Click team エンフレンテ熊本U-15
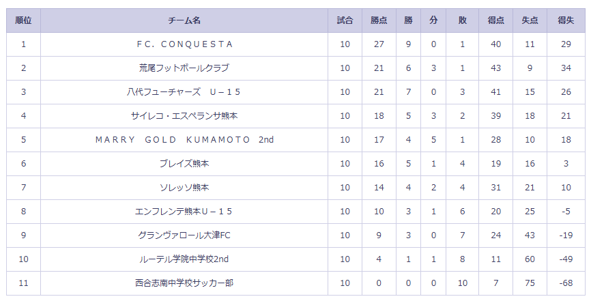 click(x=184, y=212)
